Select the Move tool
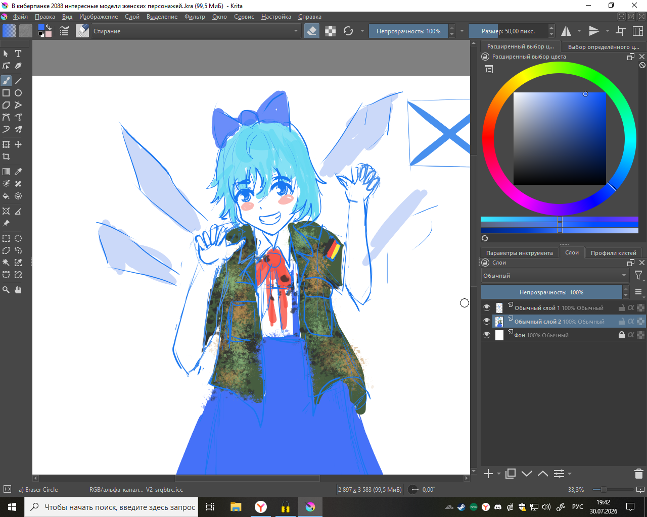 pos(18,144)
